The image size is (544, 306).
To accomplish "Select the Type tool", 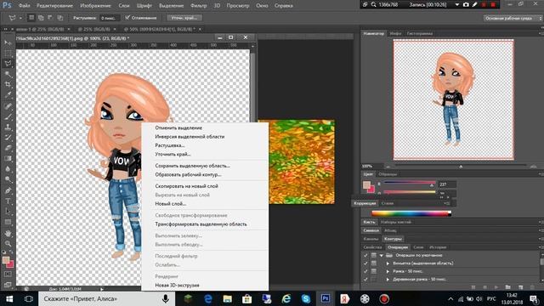I will pos(8,201).
